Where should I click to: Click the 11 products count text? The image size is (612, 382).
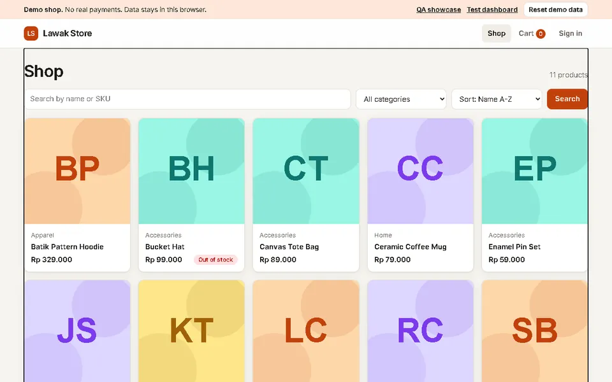click(568, 75)
